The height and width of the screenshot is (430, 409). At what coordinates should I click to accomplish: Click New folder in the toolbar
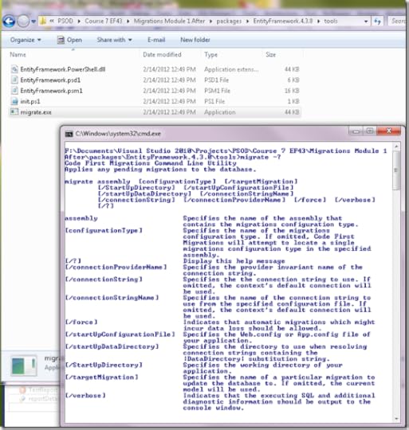tap(195, 40)
